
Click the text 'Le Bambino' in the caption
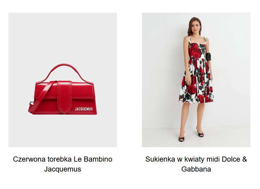[x=93, y=159]
